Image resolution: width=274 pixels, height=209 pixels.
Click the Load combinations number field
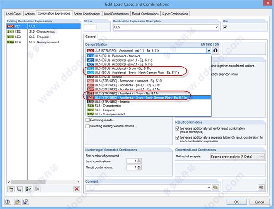click(x=132, y=161)
